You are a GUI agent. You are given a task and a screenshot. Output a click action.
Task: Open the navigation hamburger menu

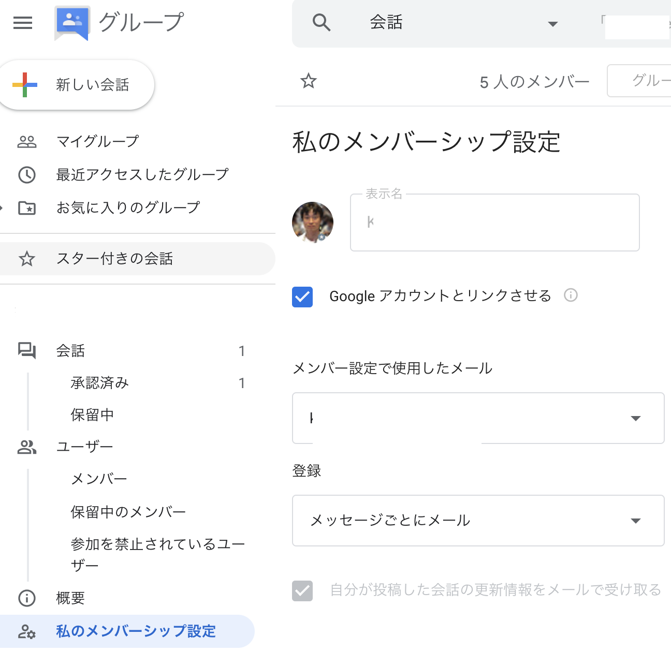click(22, 23)
